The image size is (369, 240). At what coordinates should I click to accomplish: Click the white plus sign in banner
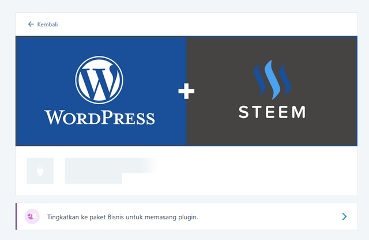click(x=186, y=91)
